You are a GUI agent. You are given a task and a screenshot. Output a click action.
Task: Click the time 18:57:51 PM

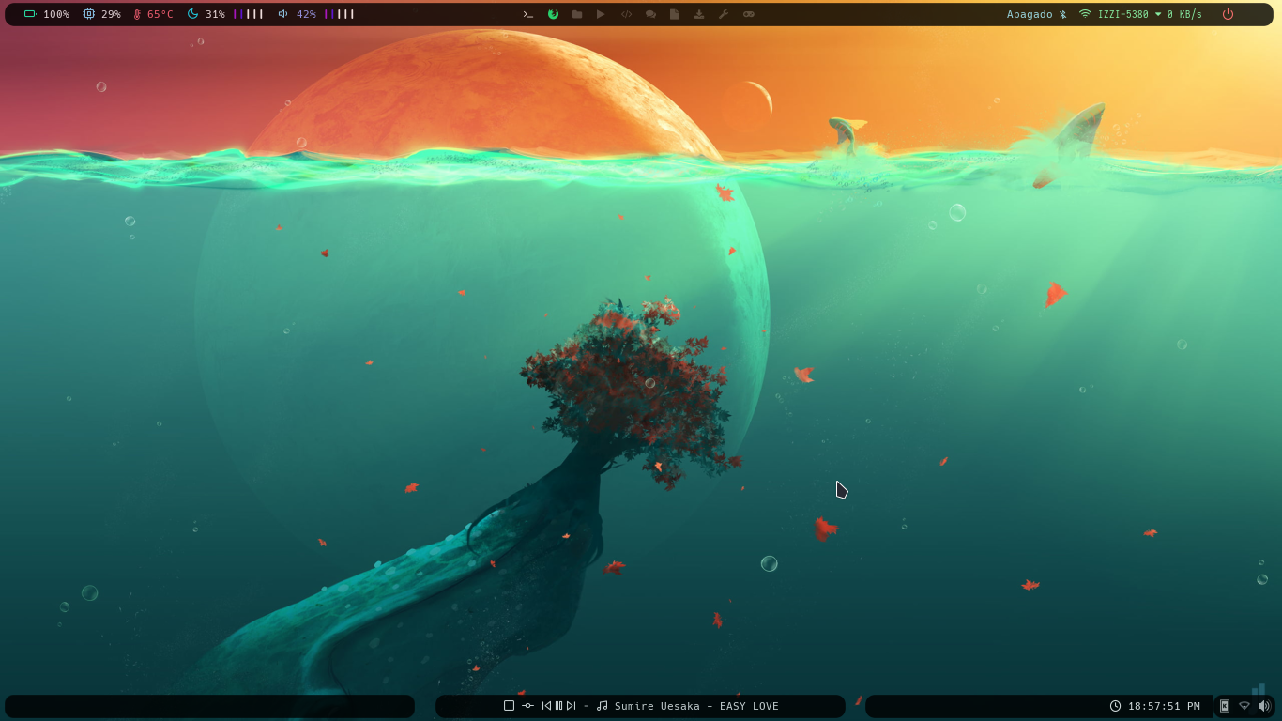pos(1164,706)
